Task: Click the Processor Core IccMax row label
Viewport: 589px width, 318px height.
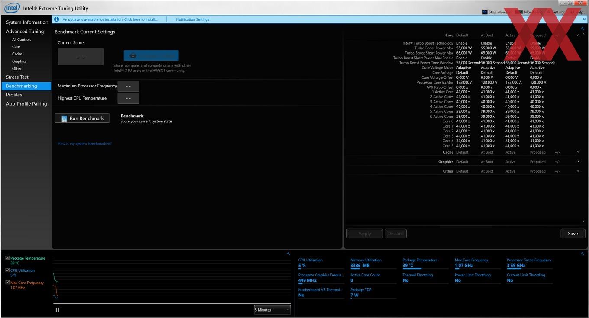Action: point(435,82)
